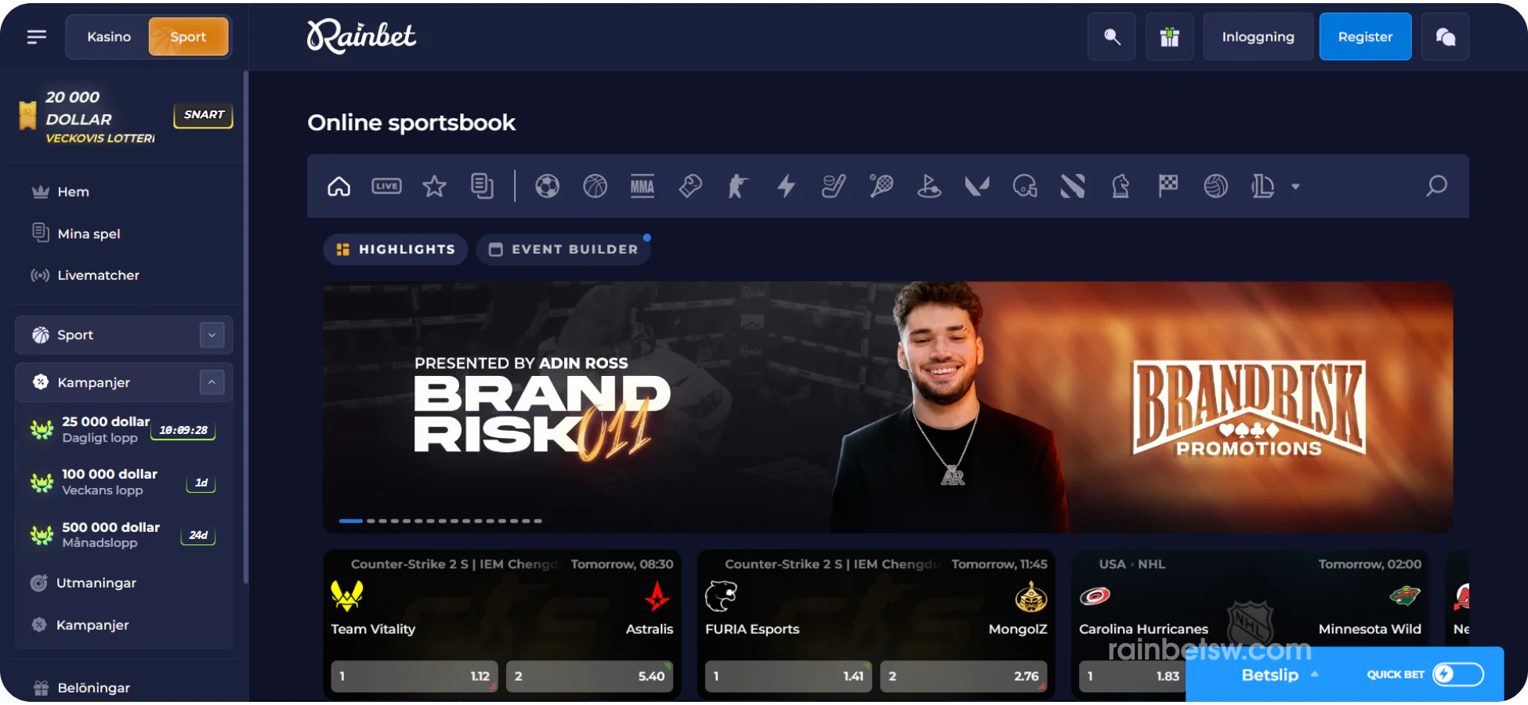Toggle the Quick Bet switch
This screenshot has width=1528, height=705.
1458,674
